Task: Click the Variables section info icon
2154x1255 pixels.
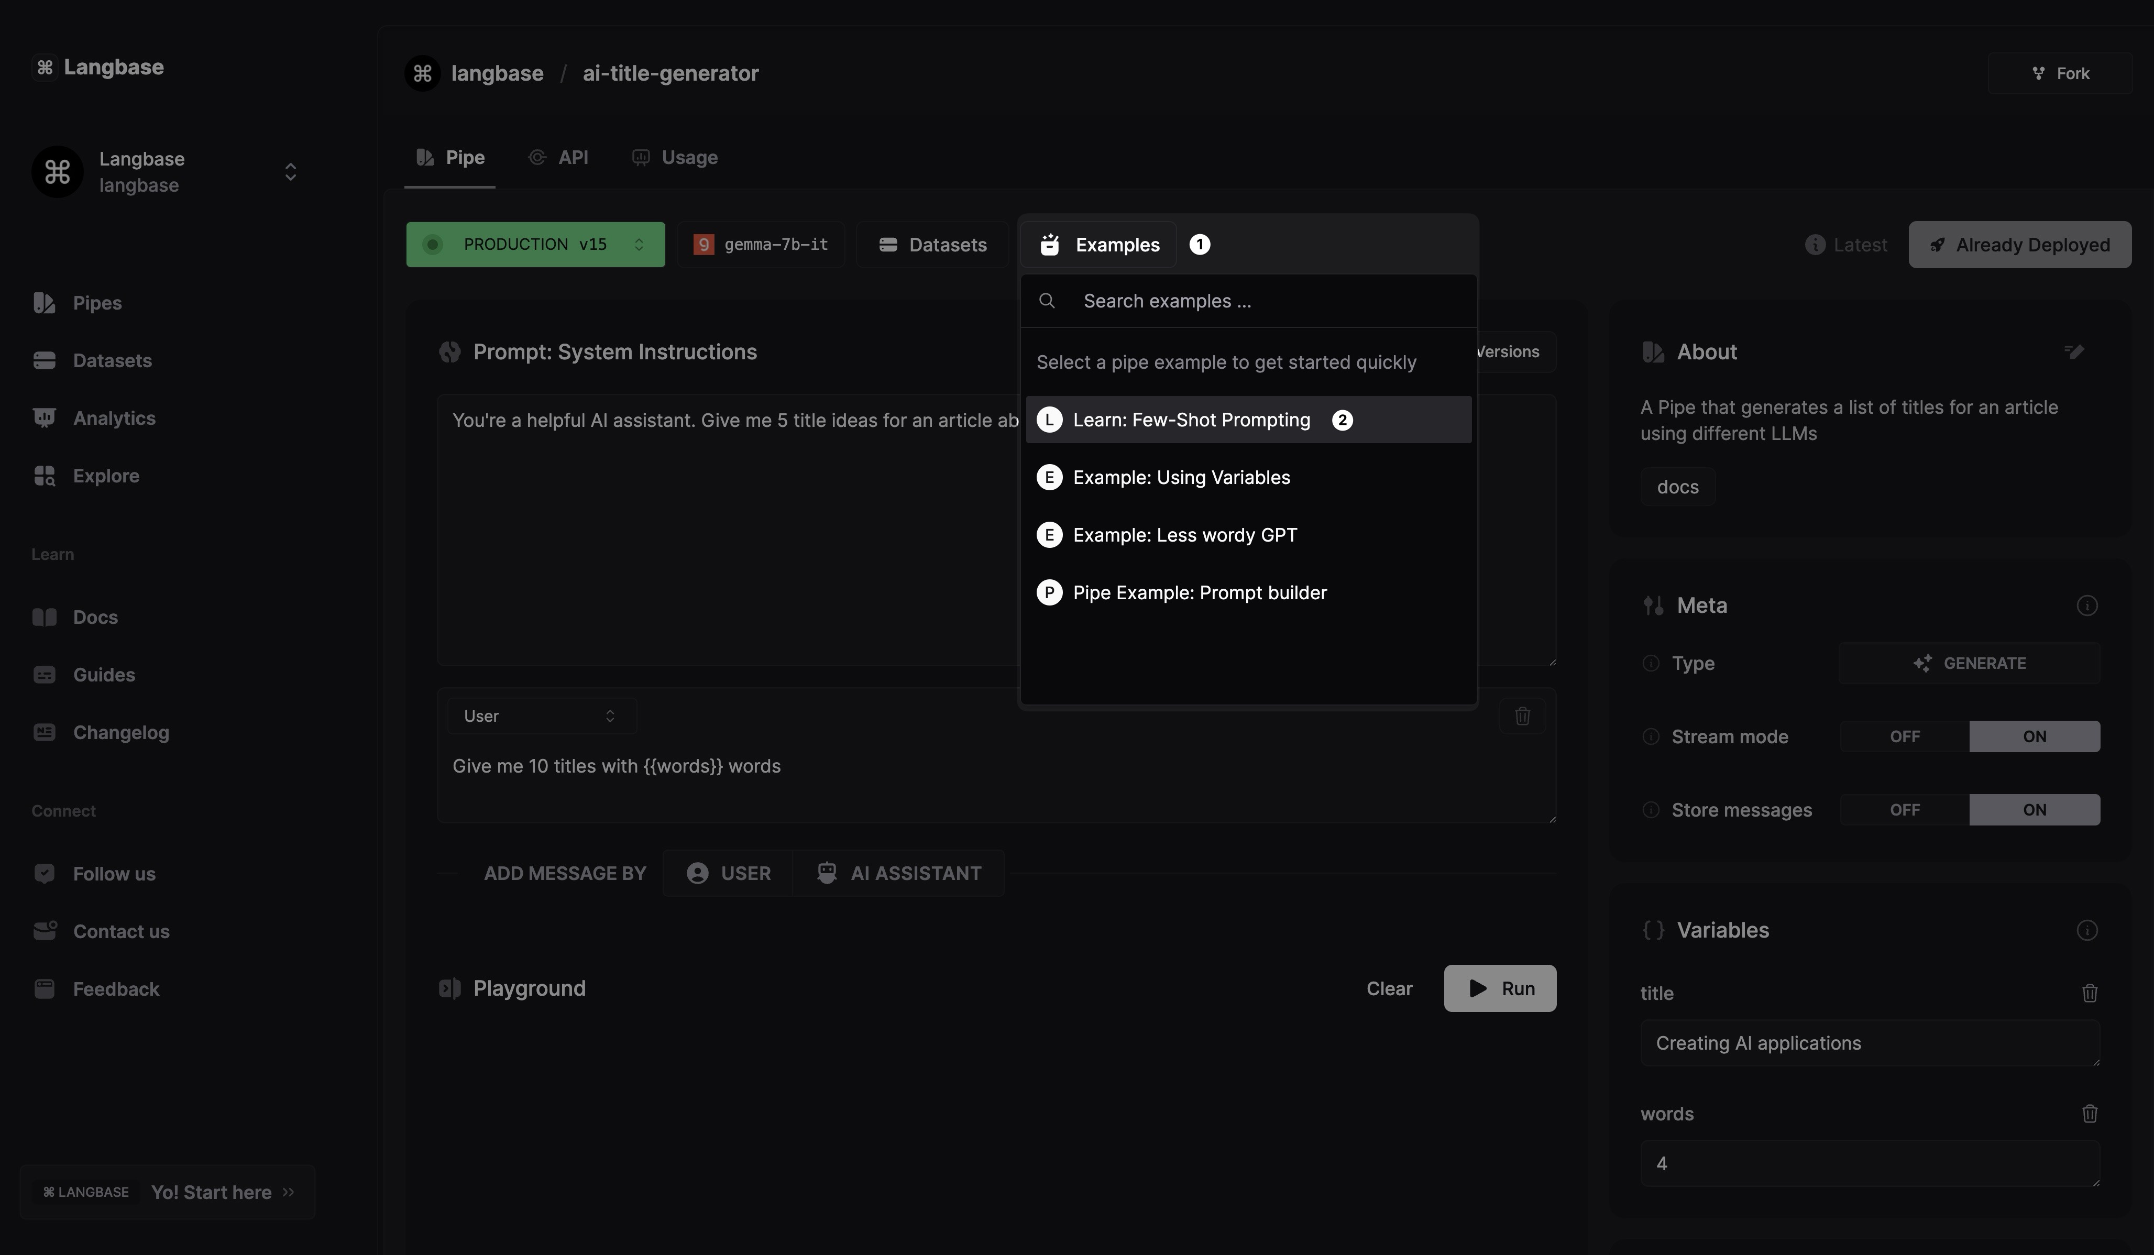Action: click(x=2086, y=930)
